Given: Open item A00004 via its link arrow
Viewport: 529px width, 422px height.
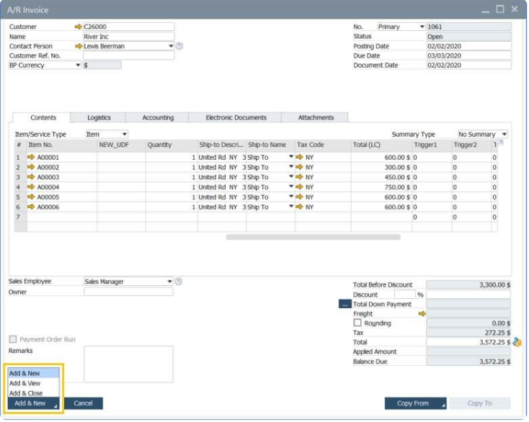Looking at the screenshot, I should [x=31, y=187].
